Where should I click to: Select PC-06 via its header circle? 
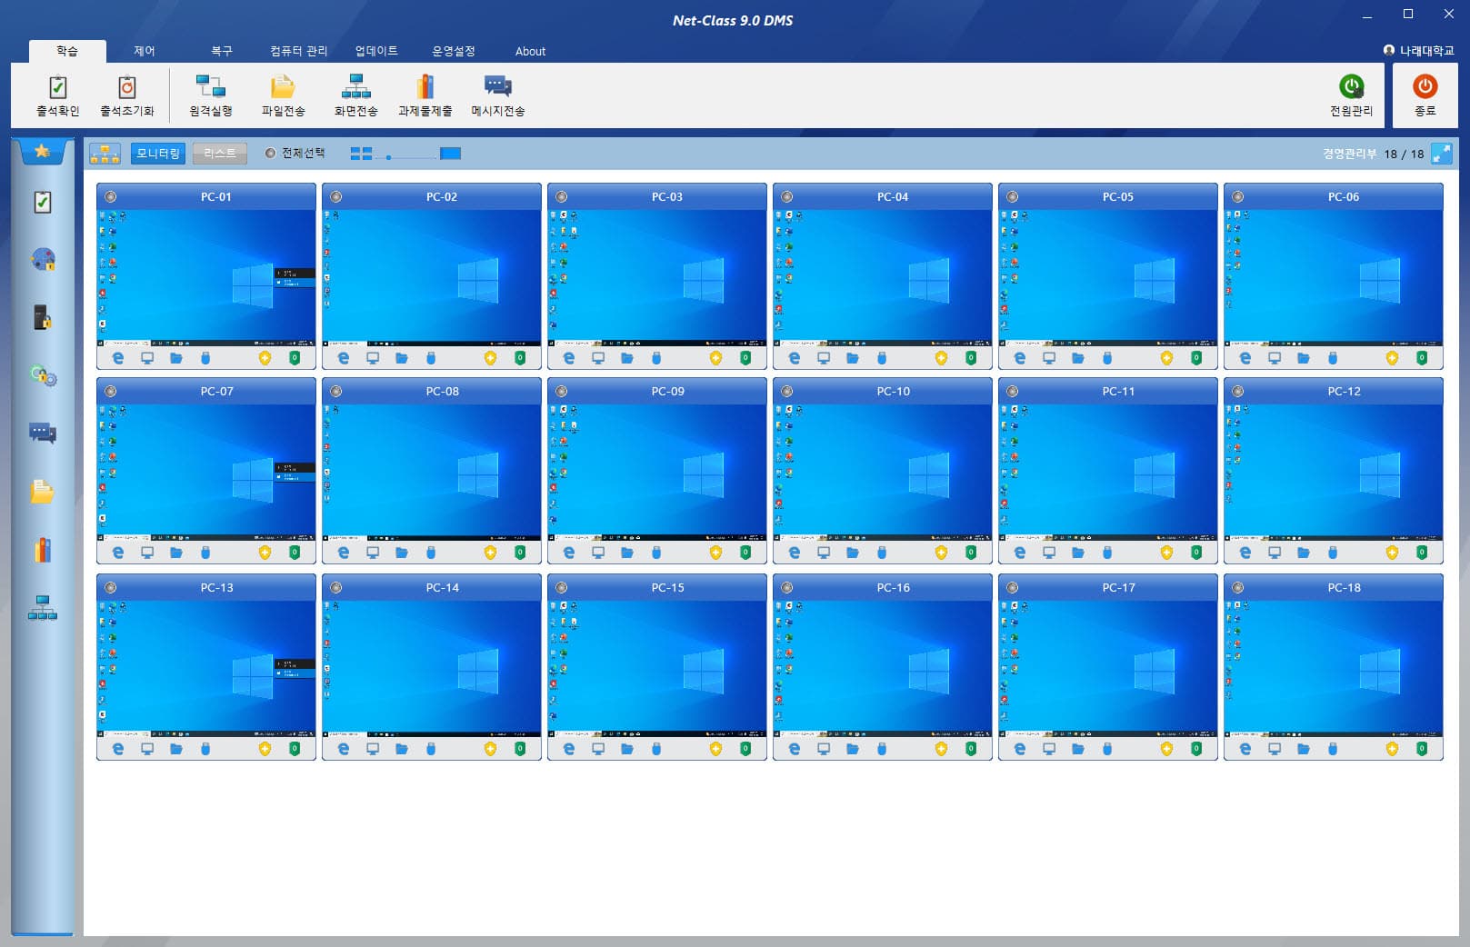tap(1238, 196)
